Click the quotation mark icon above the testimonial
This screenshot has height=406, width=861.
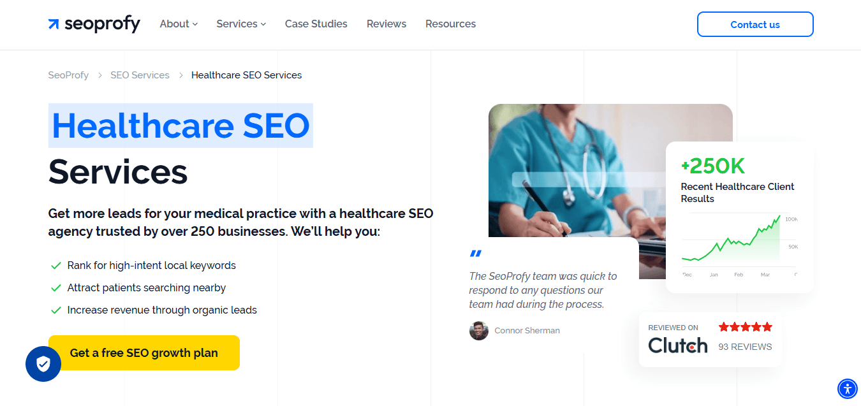click(x=475, y=253)
